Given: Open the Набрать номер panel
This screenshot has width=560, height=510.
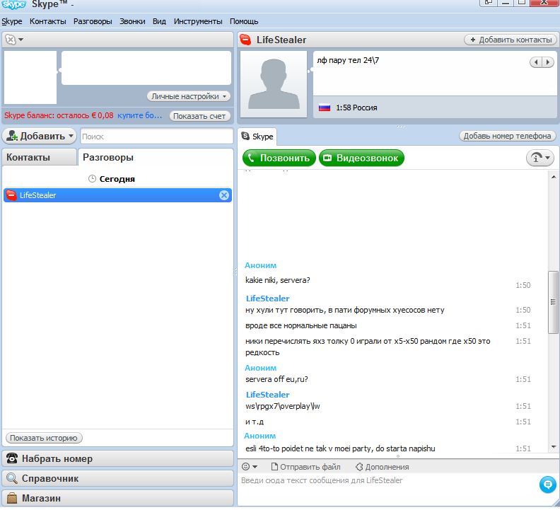Looking at the screenshot, I should coord(117,458).
